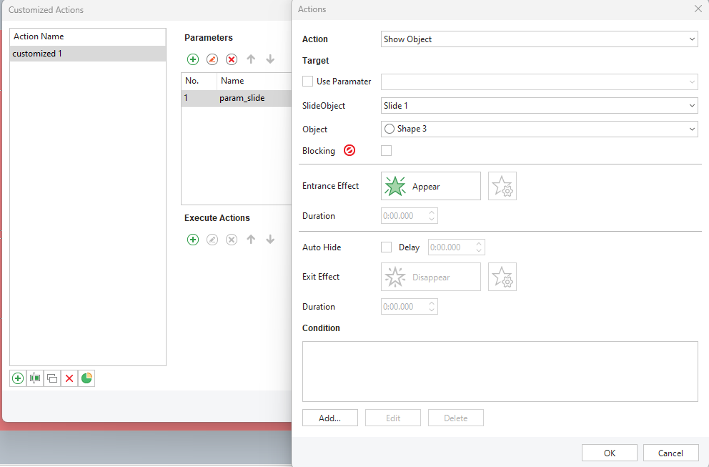Increase the Auto Hide delay value
The height and width of the screenshot is (467, 709).
(x=479, y=244)
